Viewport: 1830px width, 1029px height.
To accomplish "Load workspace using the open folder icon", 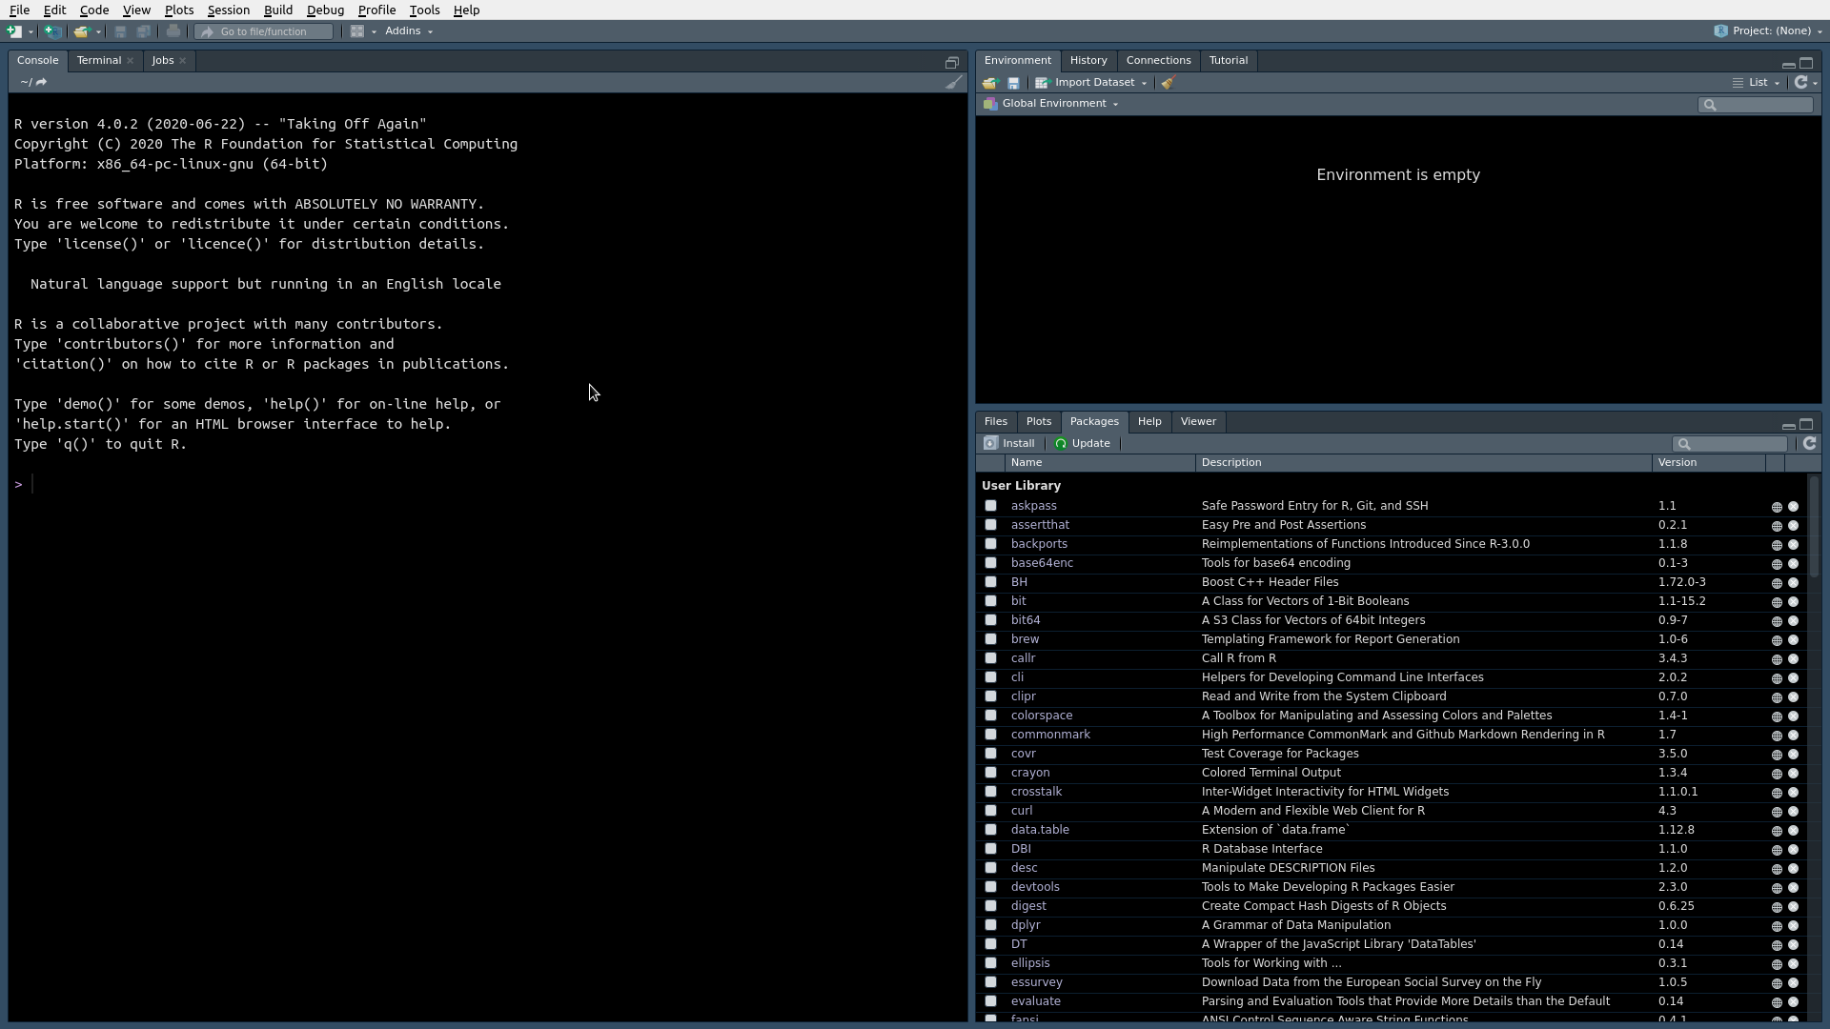I will 988,83.
